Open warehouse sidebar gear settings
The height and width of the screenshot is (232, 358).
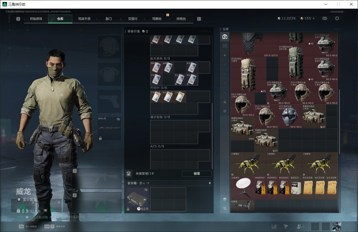click(225, 111)
